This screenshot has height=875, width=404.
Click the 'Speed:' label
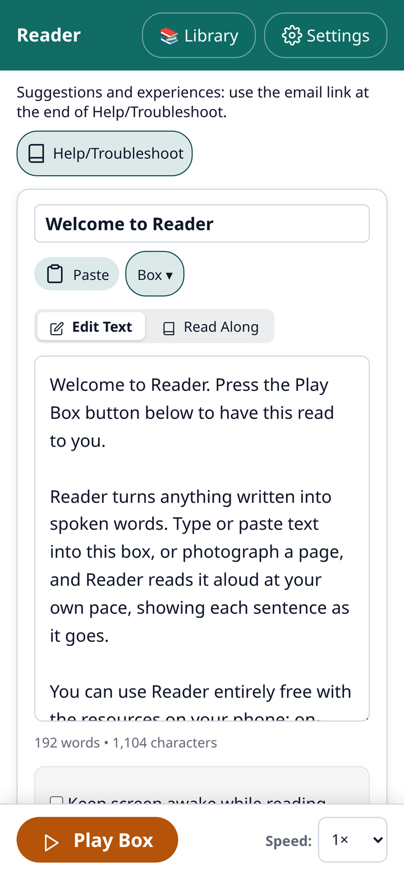point(288,841)
